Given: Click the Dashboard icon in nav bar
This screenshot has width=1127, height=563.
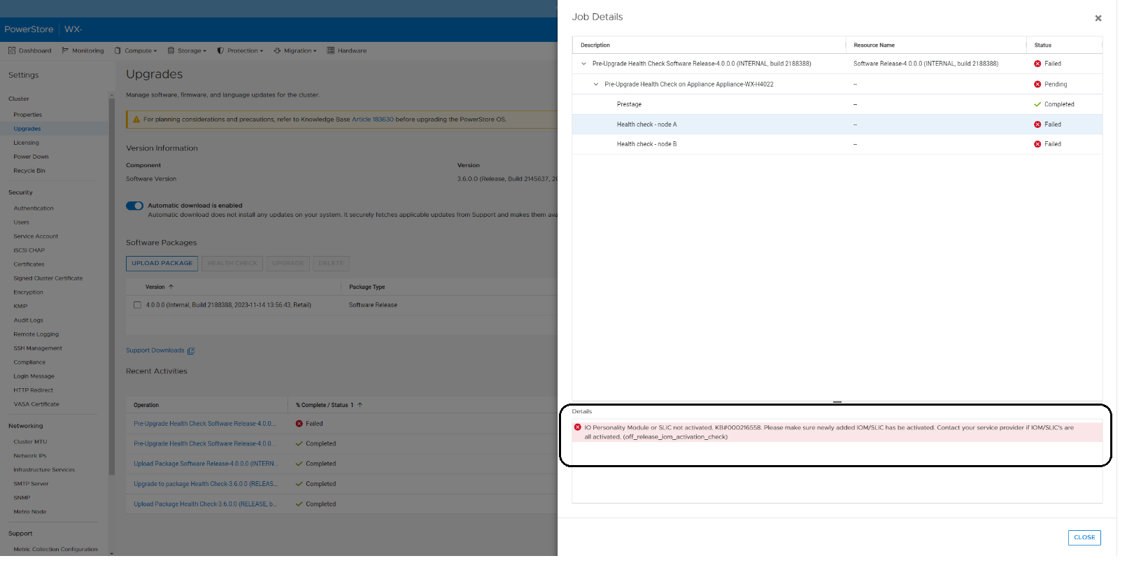Looking at the screenshot, I should click(x=12, y=50).
